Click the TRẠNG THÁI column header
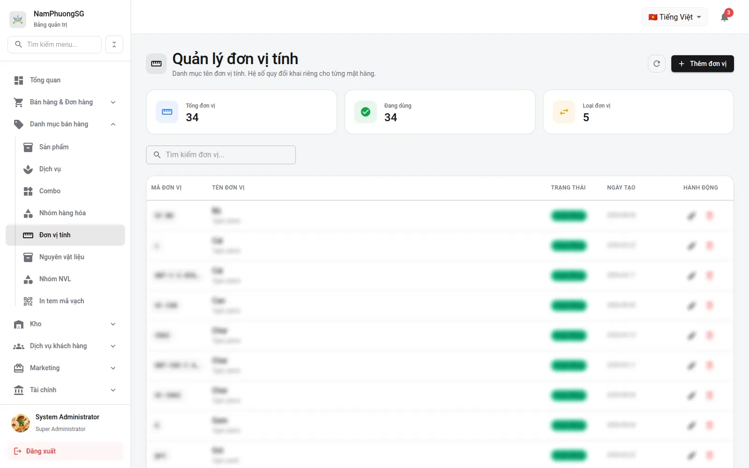This screenshot has width=749, height=468. 568,188
